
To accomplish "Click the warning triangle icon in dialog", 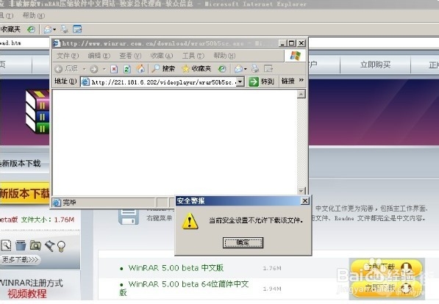I will [x=190, y=221].
